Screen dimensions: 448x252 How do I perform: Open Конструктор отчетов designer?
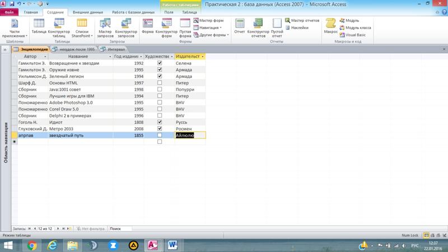coord(258,27)
